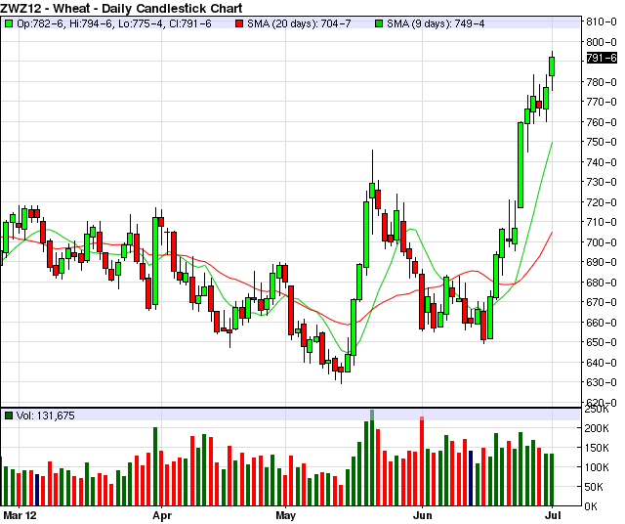Click the dark green Vol legend swatch
This screenshot has height=524, width=625.
tap(9, 415)
